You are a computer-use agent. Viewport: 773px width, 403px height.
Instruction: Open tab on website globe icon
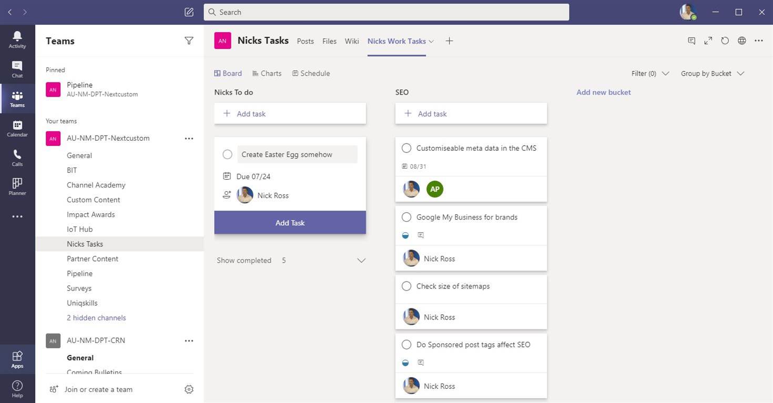(742, 41)
